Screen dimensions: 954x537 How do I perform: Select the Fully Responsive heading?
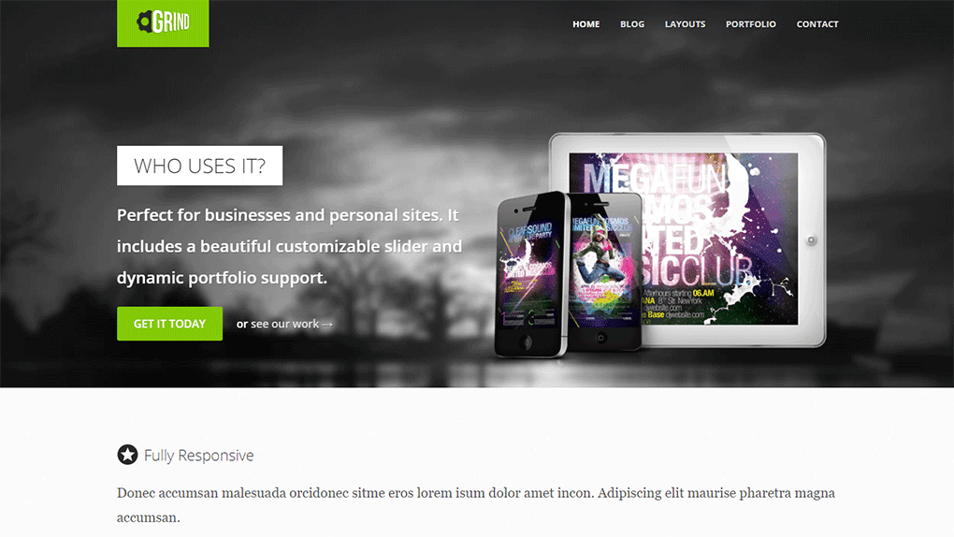199,456
